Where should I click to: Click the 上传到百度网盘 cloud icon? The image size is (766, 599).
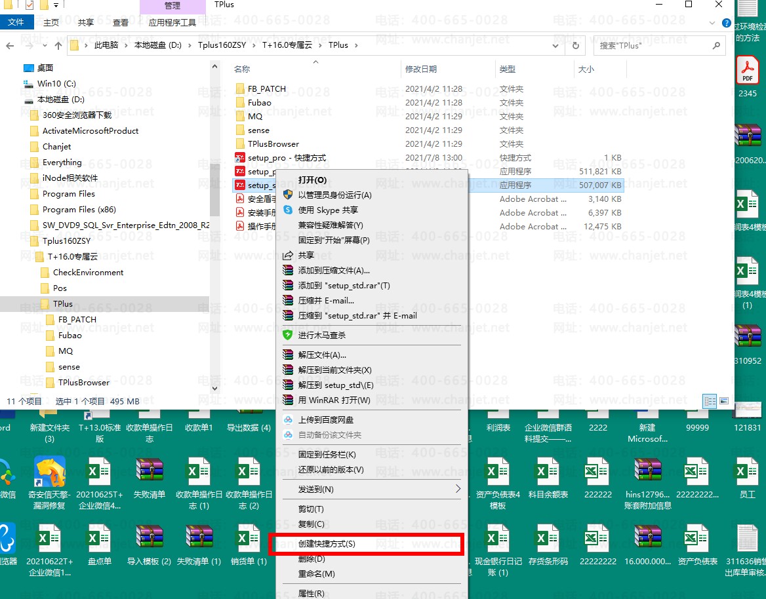click(x=288, y=420)
